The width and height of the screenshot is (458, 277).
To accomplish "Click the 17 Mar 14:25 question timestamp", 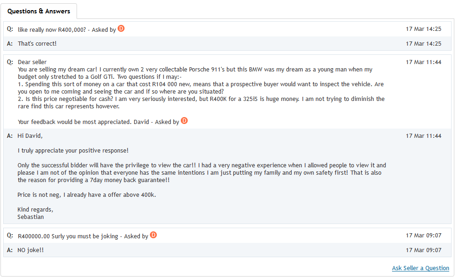I will pos(423,29).
